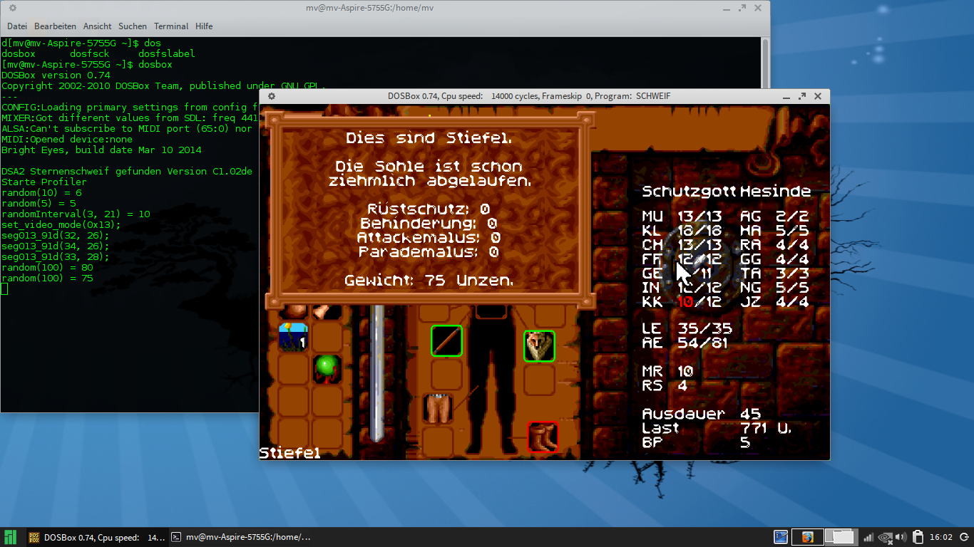Click the empty backpack slot right of herb
This screenshot has height=547, width=974.
click(x=327, y=337)
